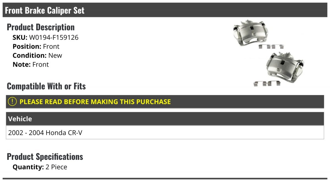This screenshot has width=330, height=182.
Task: Click the Quantity: 2 Piece line
Action: [40, 167]
